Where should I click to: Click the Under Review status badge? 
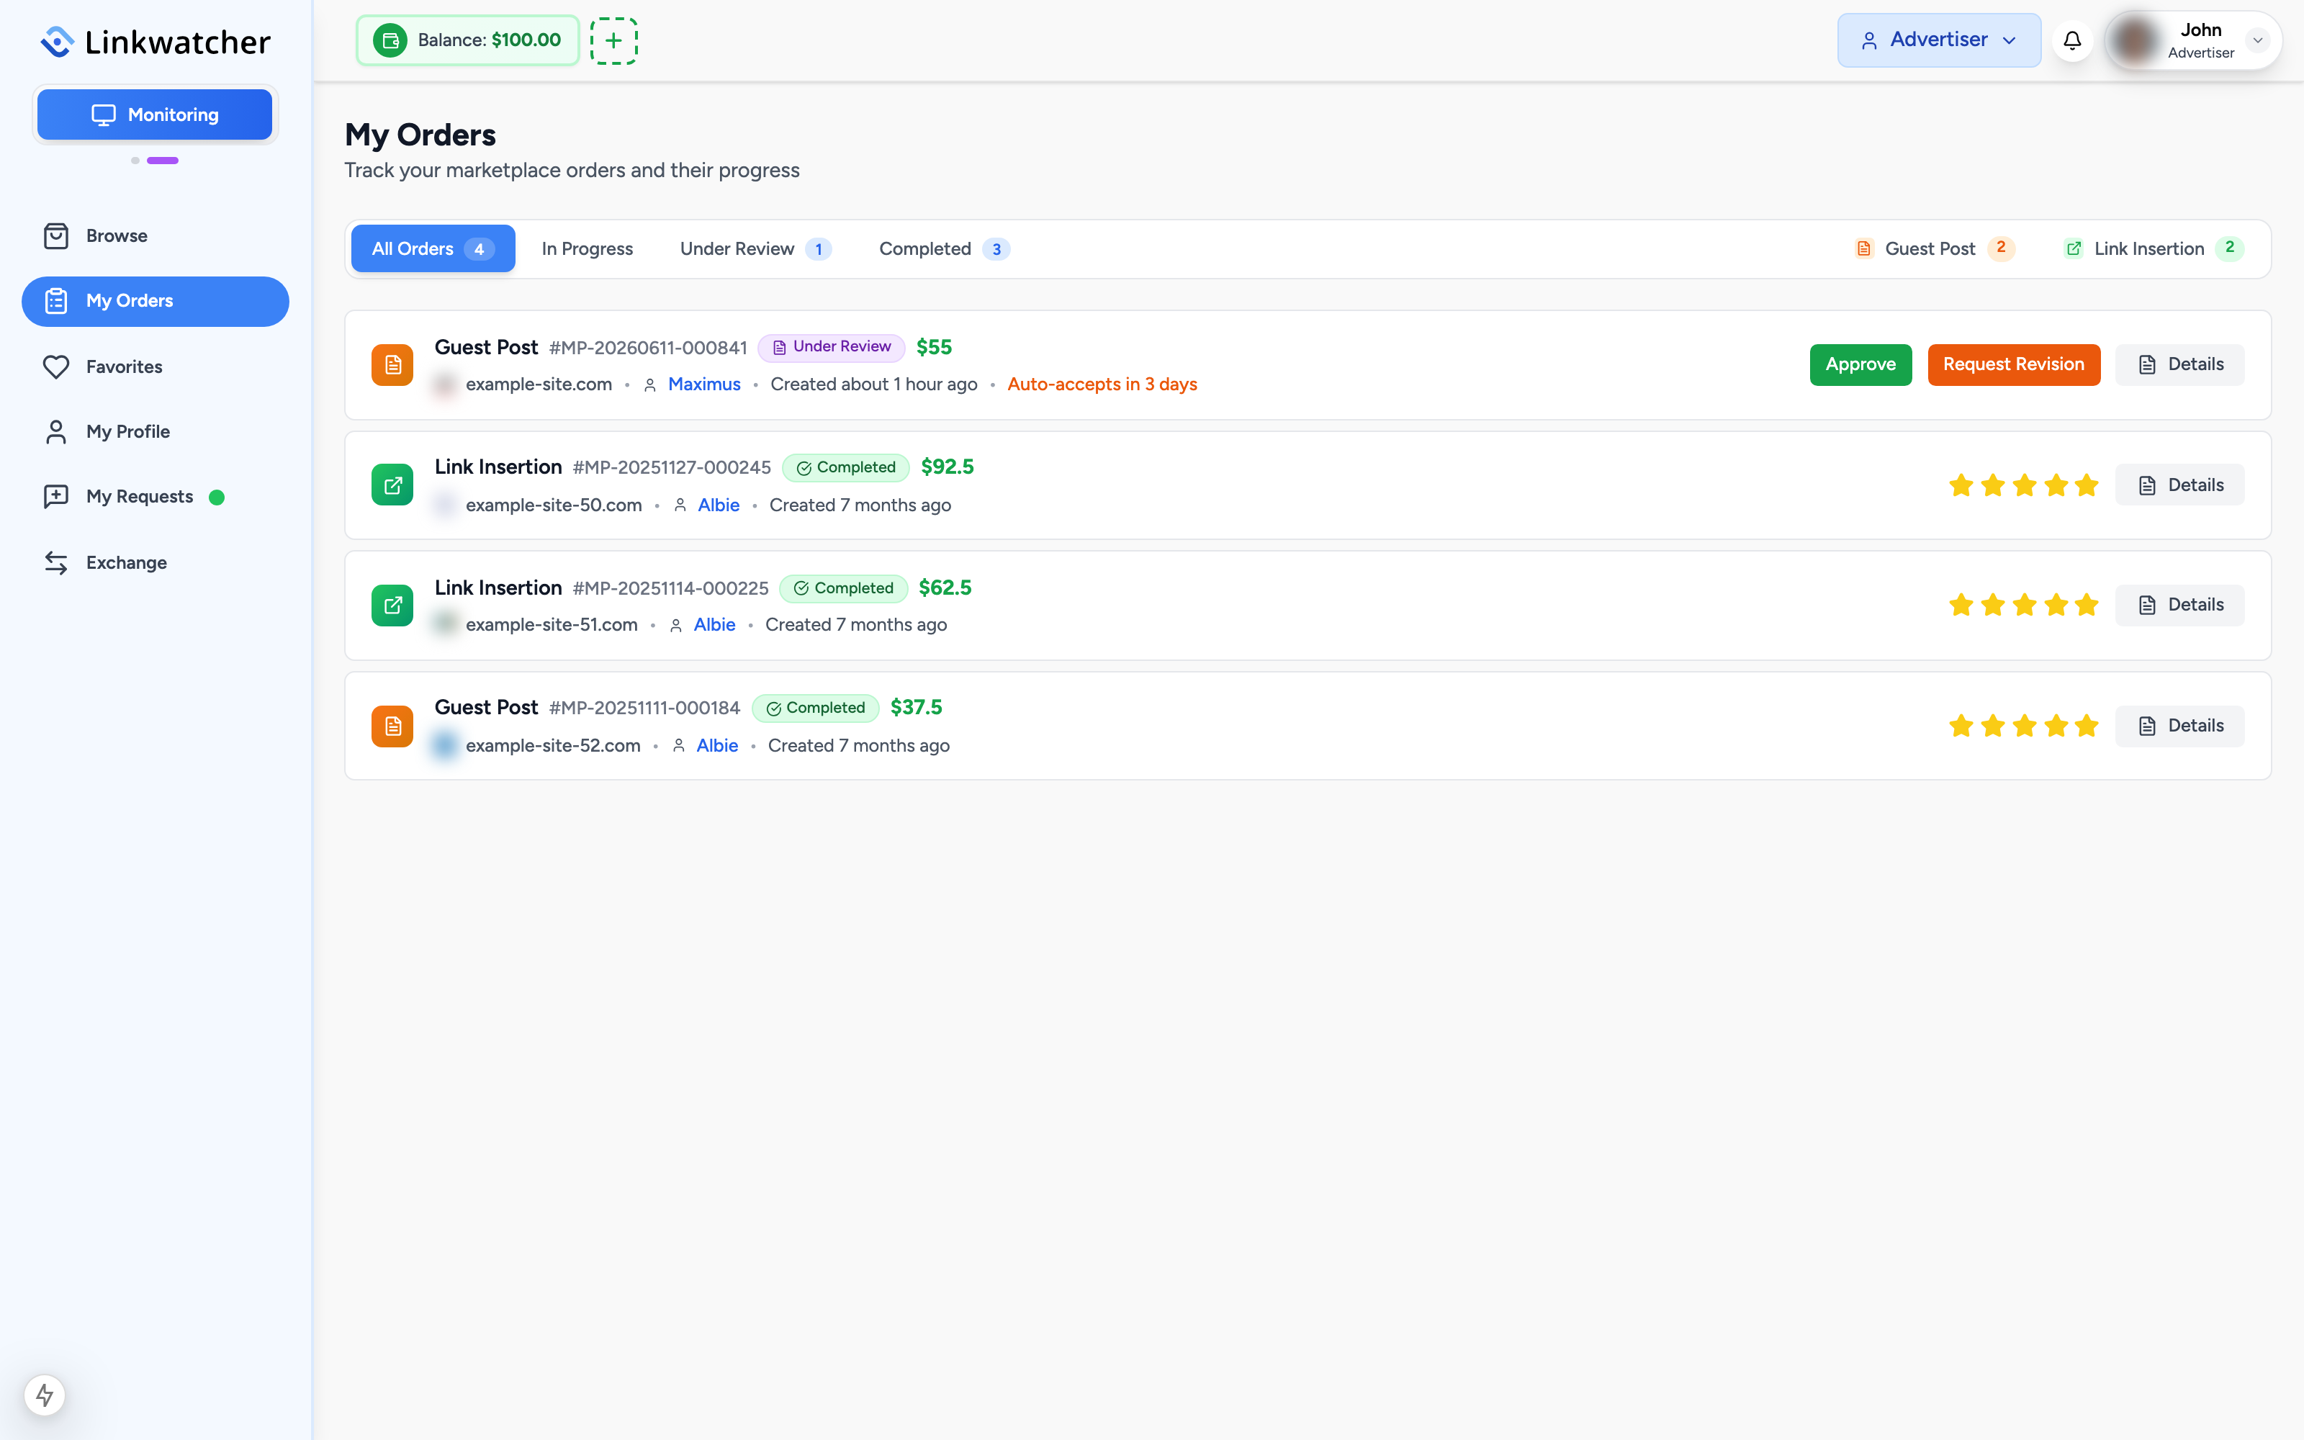831,346
